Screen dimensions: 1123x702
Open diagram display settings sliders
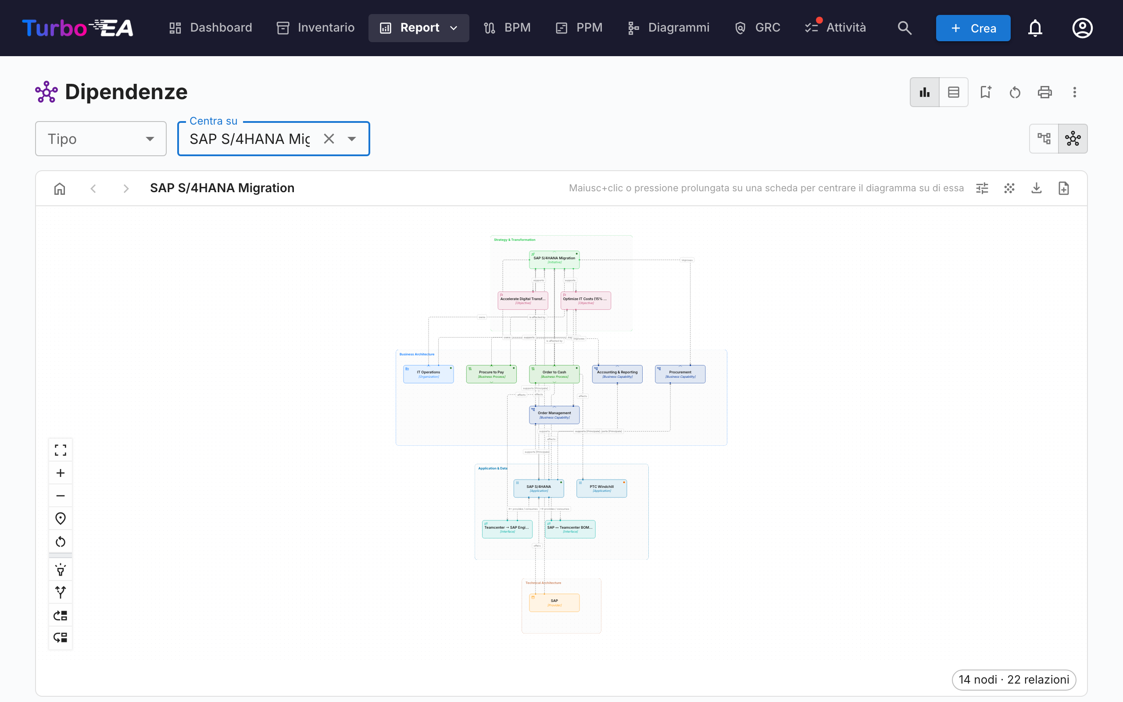[982, 188]
